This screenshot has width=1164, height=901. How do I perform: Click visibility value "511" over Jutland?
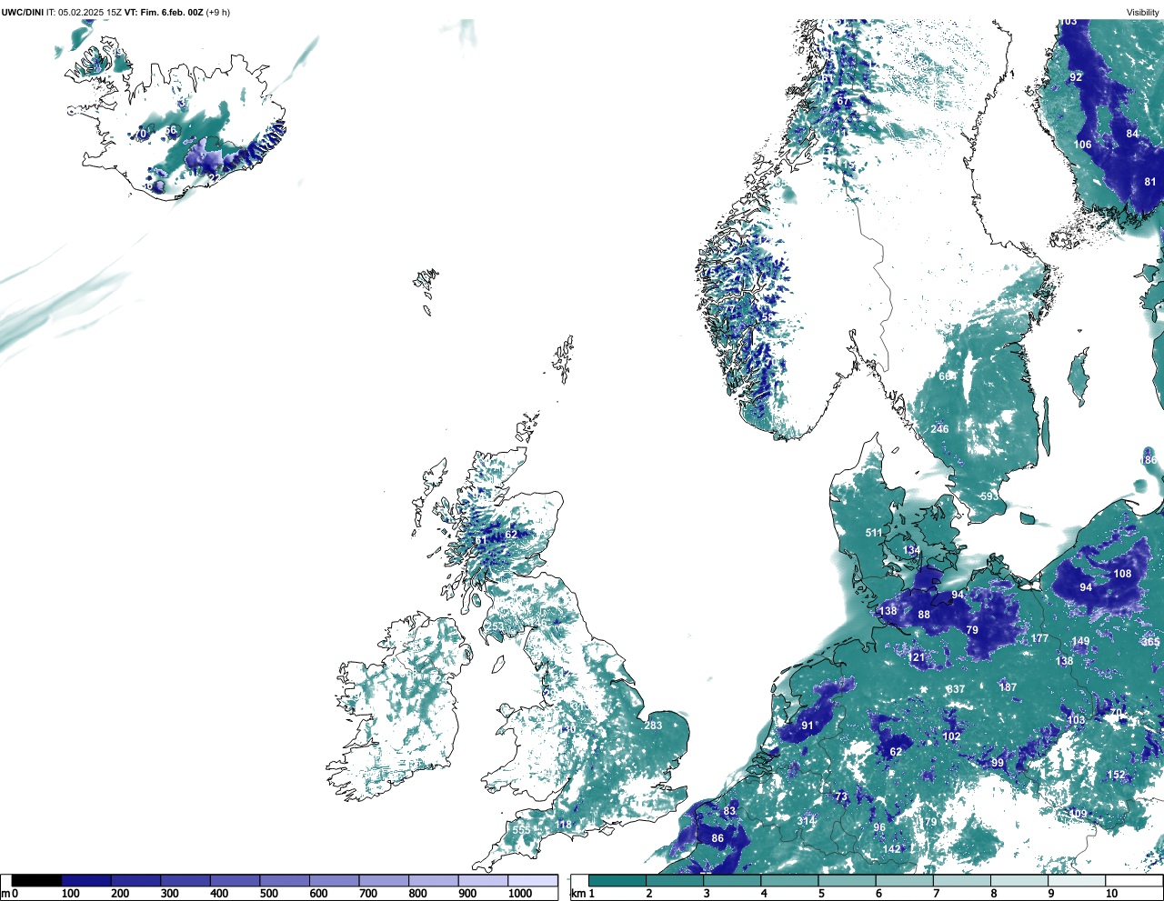(x=874, y=533)
